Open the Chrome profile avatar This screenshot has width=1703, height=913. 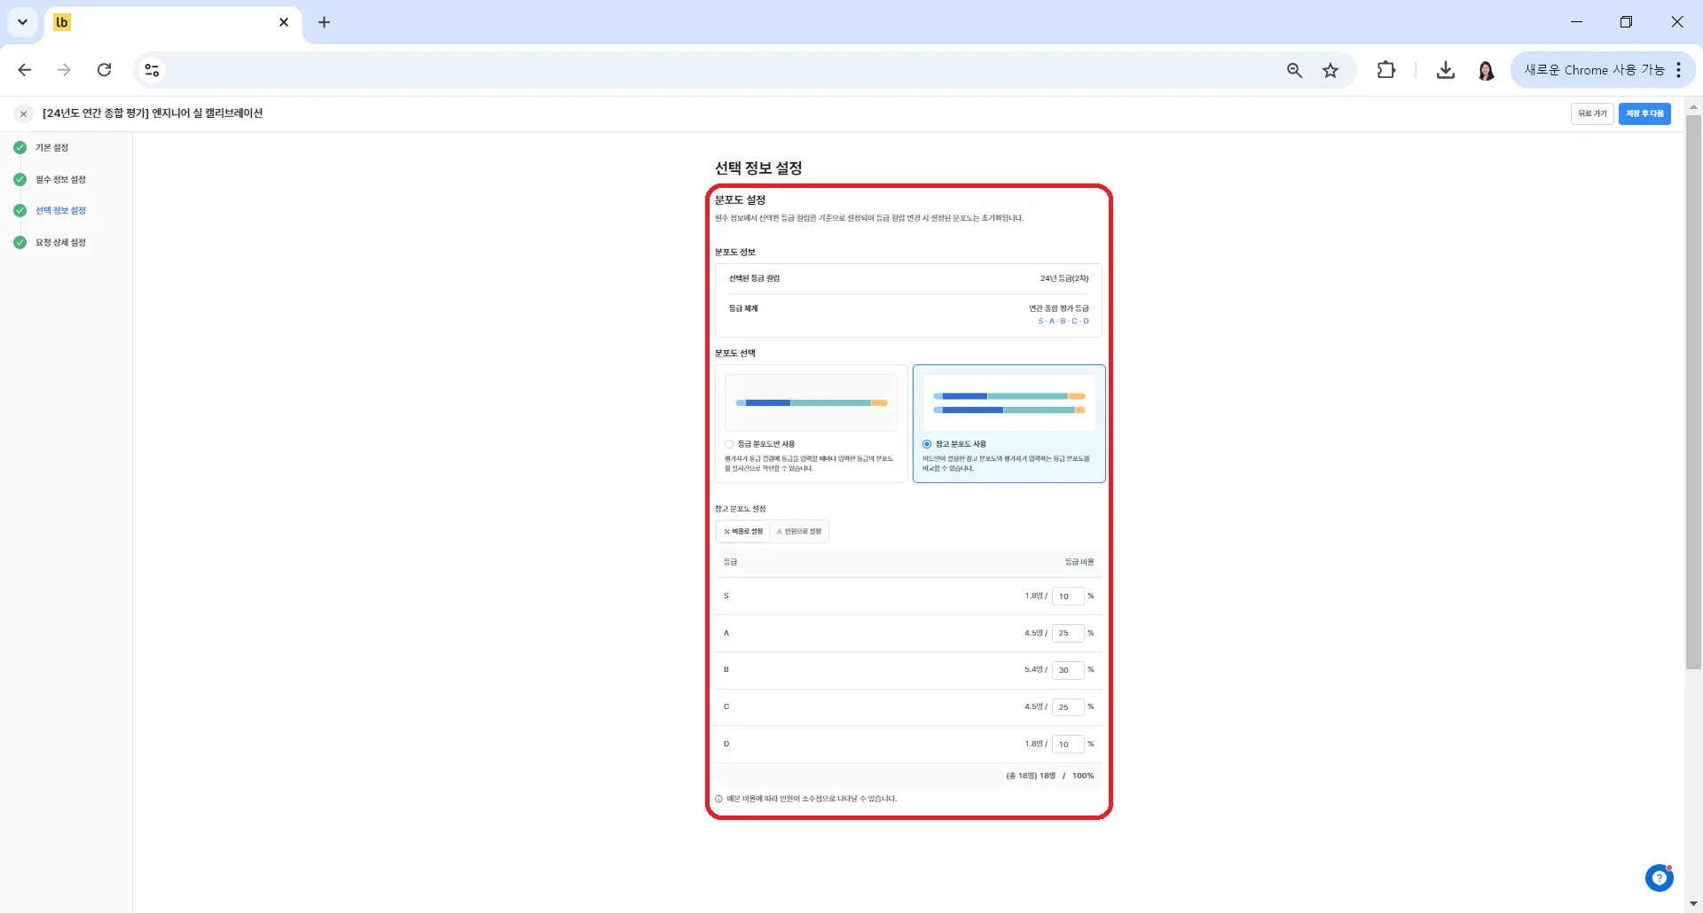[1487, 70]
